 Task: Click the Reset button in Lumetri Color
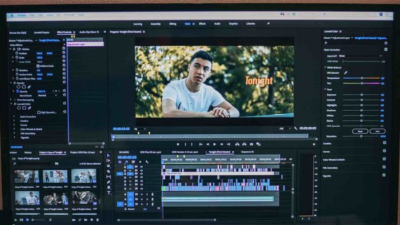(360, 131)
